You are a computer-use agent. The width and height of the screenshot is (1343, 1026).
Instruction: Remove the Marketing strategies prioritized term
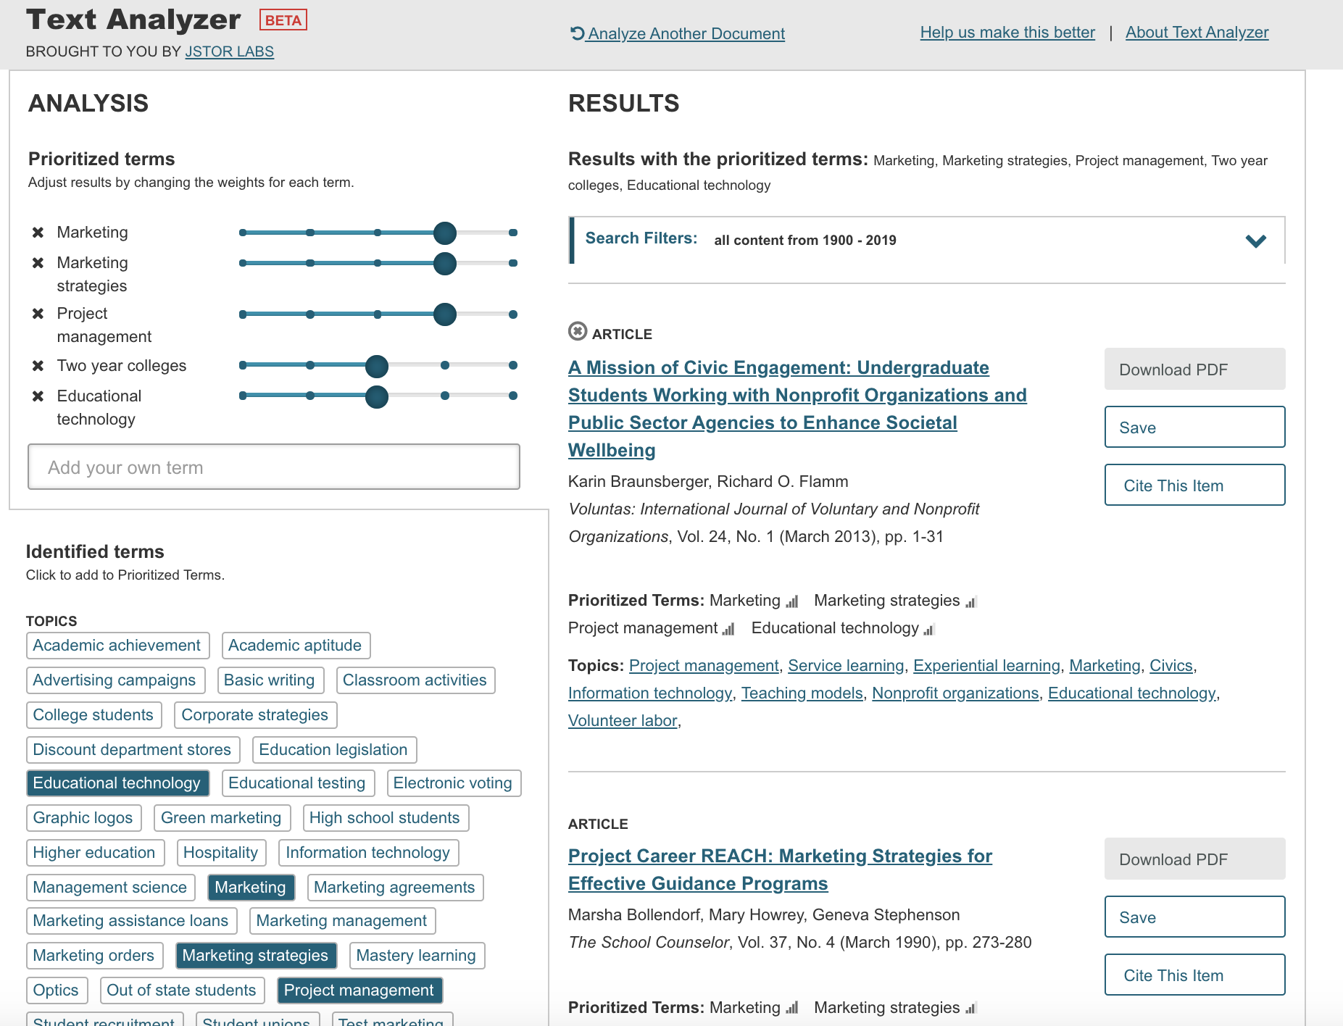click(x=38, y=263)
